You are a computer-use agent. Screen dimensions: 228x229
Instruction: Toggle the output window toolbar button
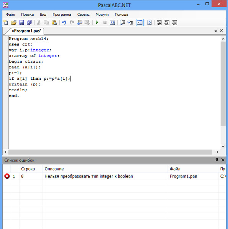click(140, 23)
